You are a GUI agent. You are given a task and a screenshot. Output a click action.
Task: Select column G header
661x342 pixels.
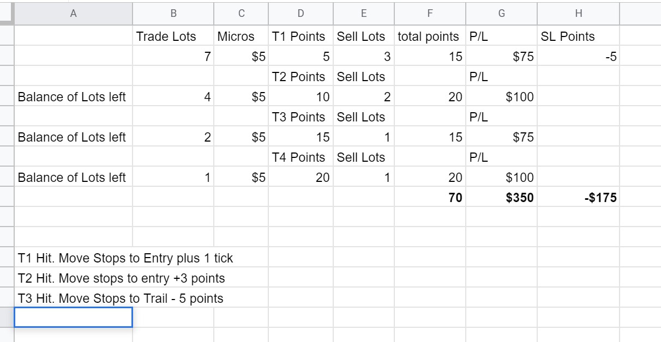coord(501,14)
